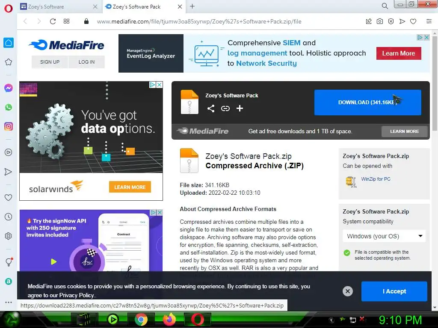Take a snapshot with camera icon
This screenshot has width=438, height=328.
tap(380, 21)
